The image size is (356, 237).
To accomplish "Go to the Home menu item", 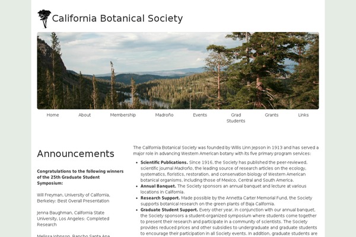I will click(53, 115).
